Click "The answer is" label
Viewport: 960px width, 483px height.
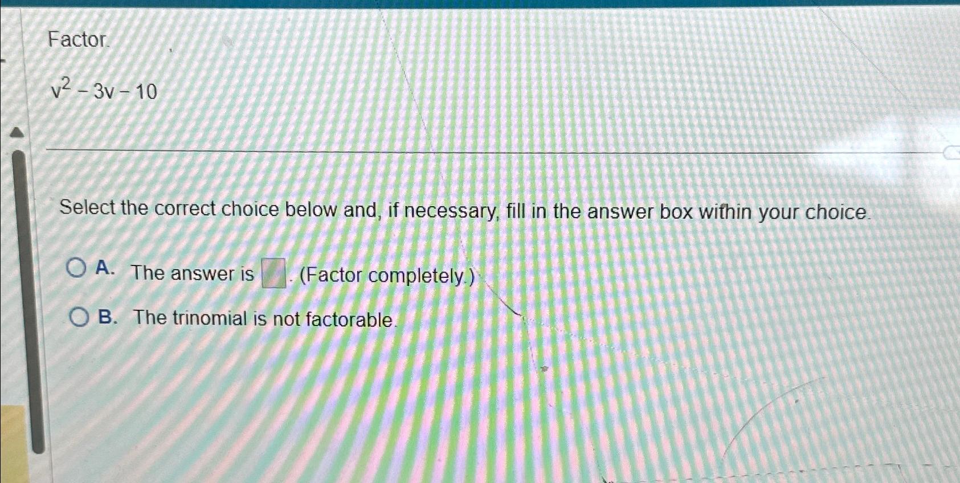(193, 273)
